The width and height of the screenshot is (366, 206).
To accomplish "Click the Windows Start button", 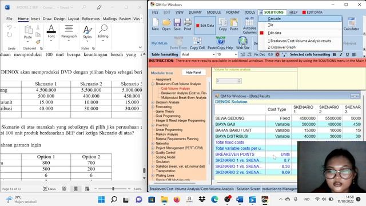I will [x=101, y=200].
